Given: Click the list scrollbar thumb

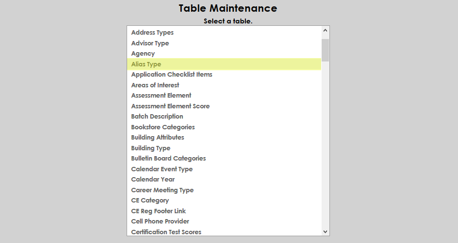Looking at the screenshot, I should 326,50.
